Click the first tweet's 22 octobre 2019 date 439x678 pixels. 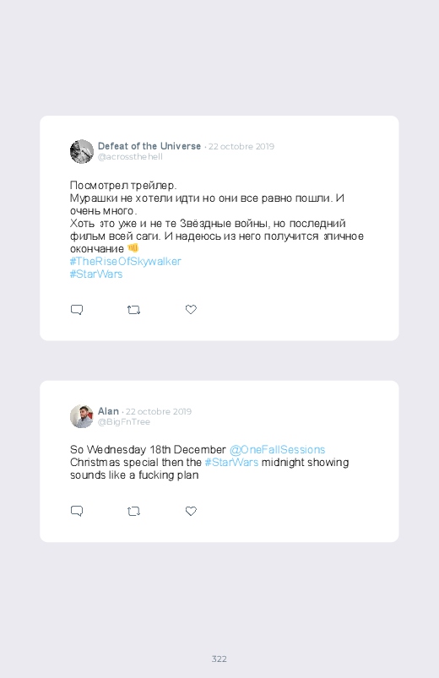[241, 146]
